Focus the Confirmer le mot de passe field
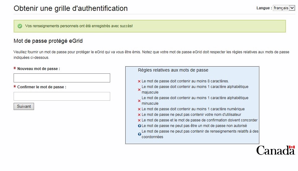The width and height of the screenshot is (298, 171). [x=62, y=96]
